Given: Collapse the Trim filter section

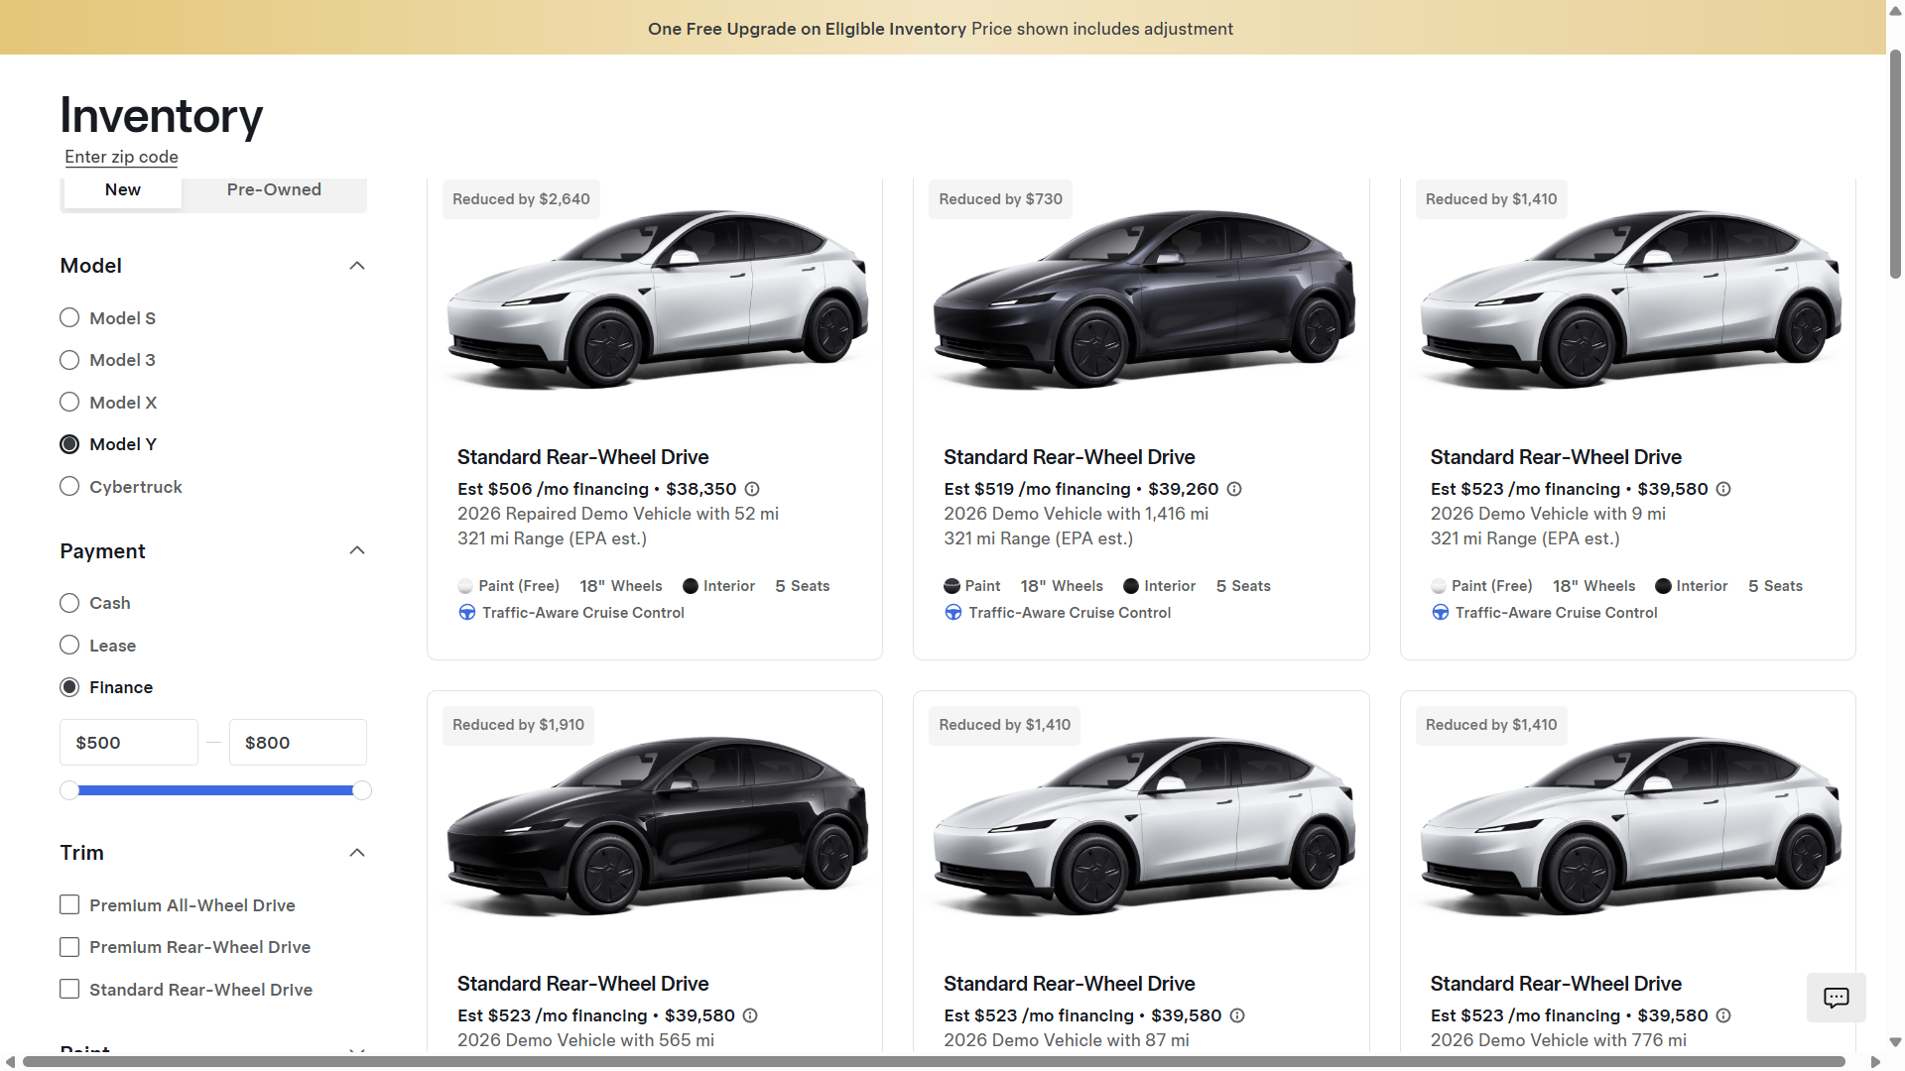Looking at the screenshot, I should point(357,853).
